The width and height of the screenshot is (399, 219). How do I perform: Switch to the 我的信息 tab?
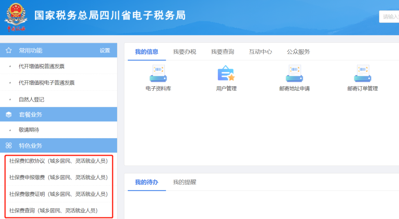click(147, 52)
